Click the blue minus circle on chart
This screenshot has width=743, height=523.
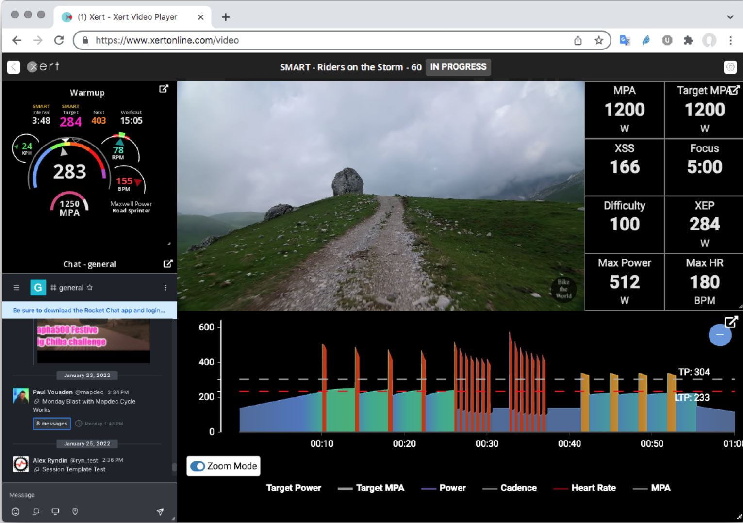[720, 335]
